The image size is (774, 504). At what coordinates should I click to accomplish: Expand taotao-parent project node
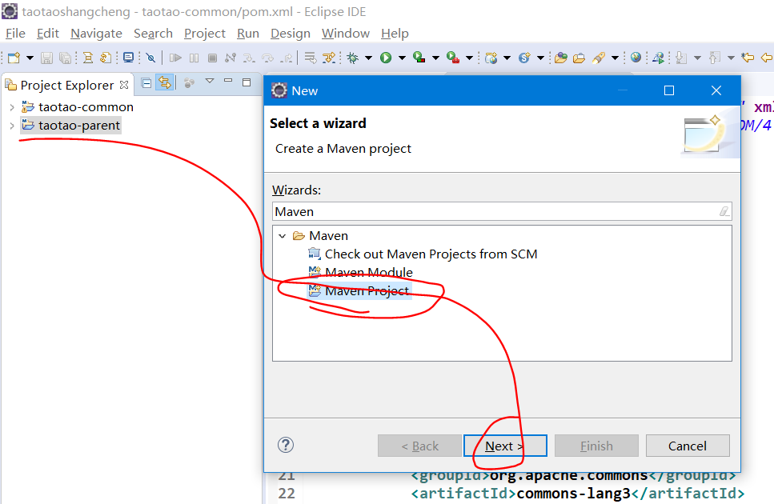12,126
